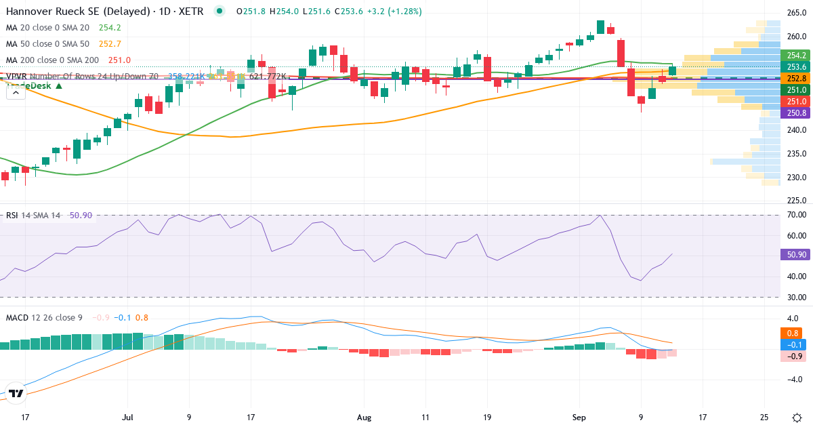This screenshot has width=813, height=427.
Task: Click the 25 date label on time axis
Action: 764,418
